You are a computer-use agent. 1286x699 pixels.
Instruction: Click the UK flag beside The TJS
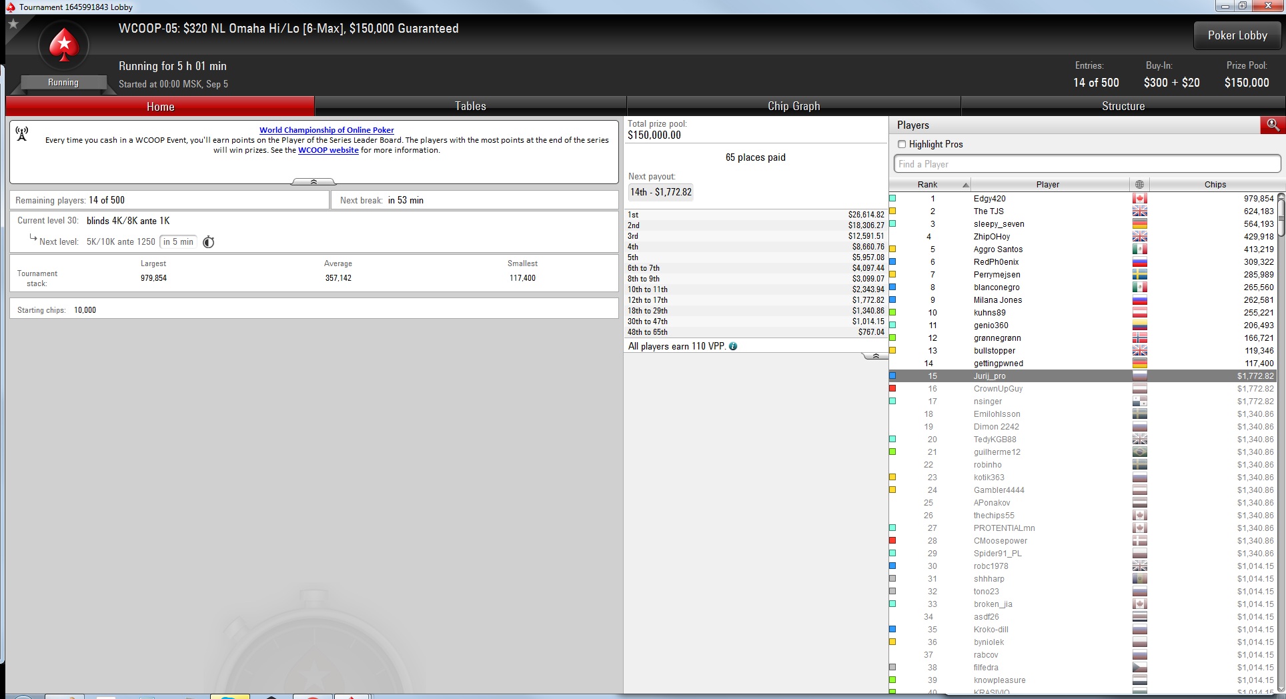pyautogui.click(x=1139, y=211)
